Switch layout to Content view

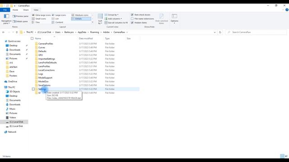click(57, 22)
